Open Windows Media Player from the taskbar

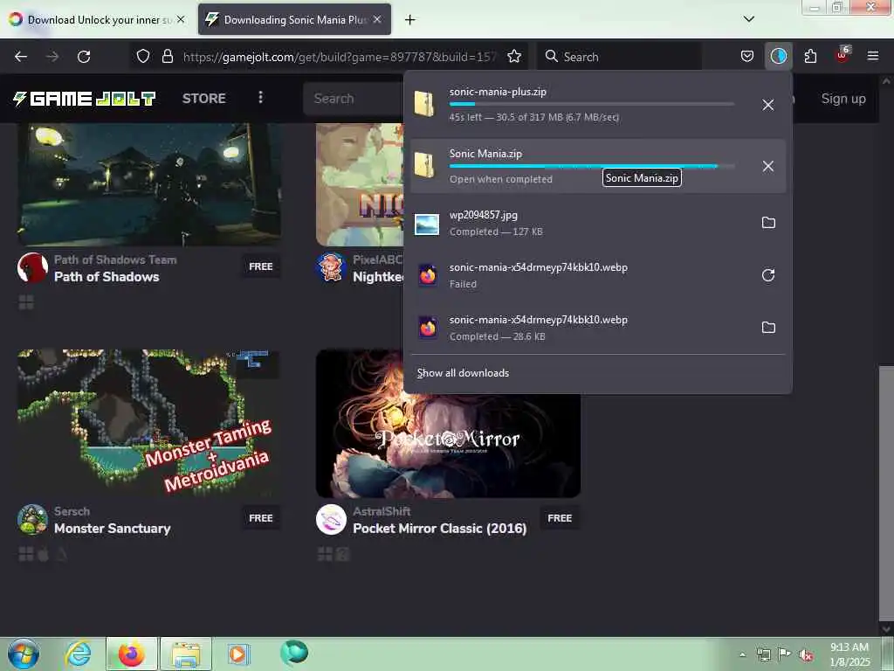(239, 654)
